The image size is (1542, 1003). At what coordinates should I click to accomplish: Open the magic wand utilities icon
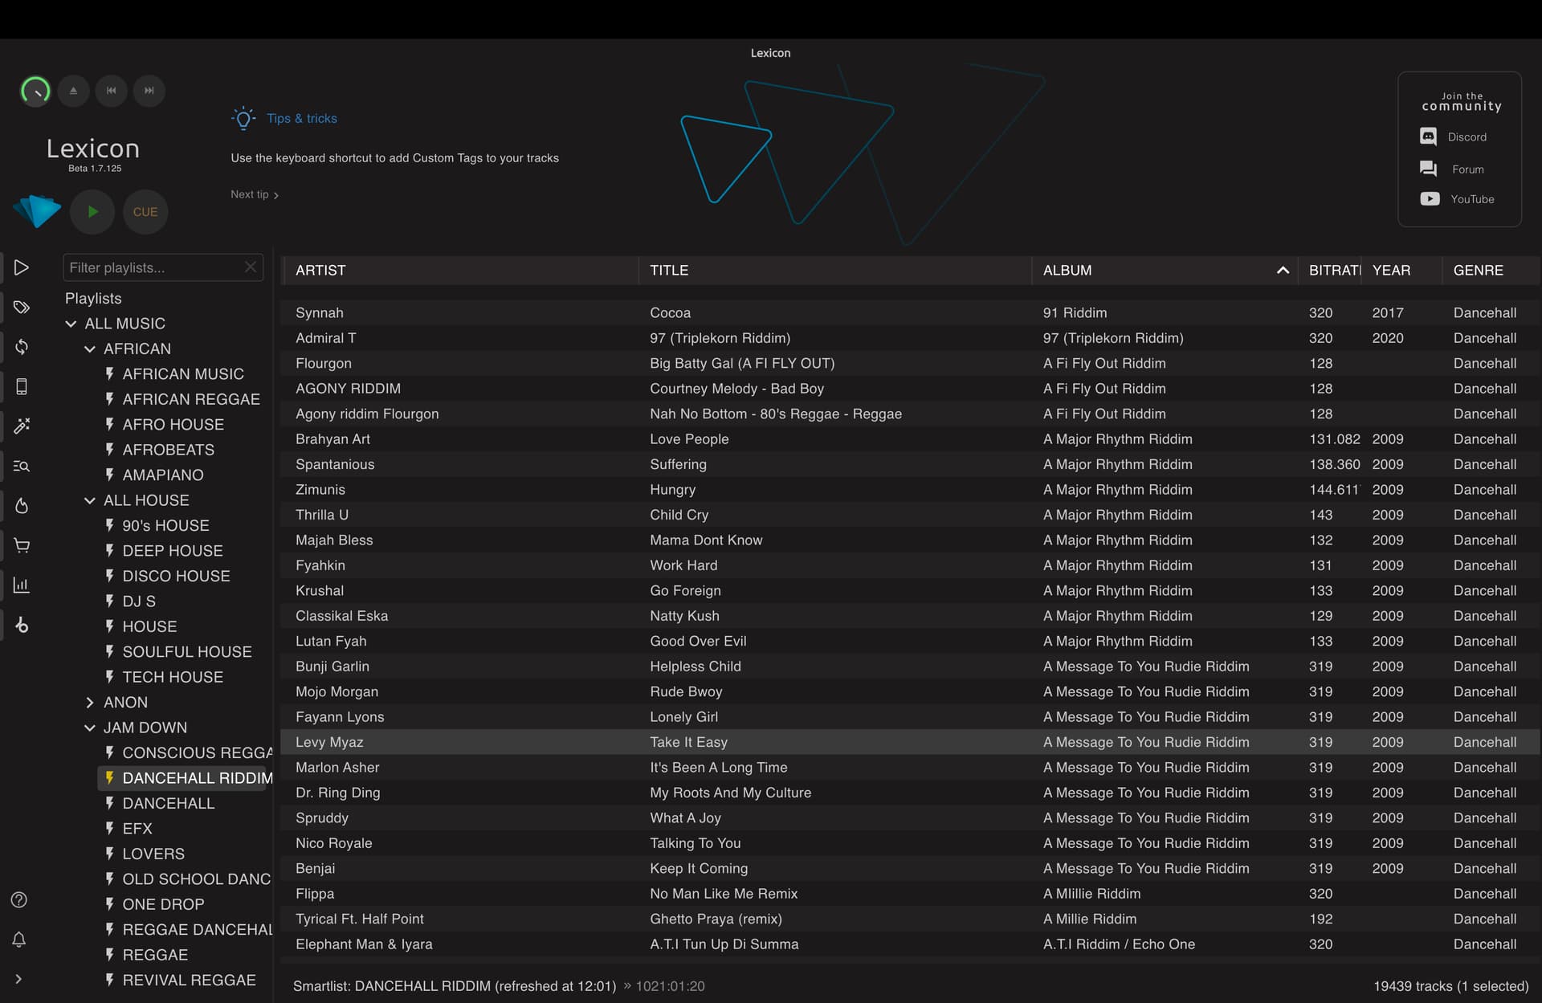tap(22, 426)
